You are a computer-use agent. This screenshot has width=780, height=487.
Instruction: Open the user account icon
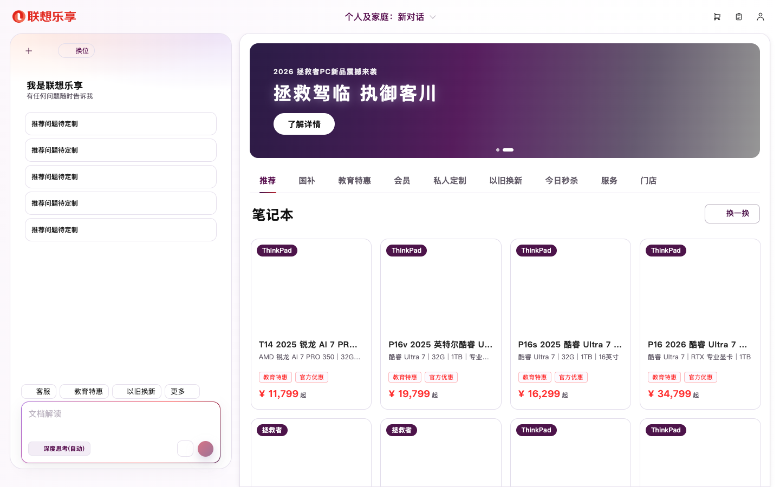[x=760, y=17]
